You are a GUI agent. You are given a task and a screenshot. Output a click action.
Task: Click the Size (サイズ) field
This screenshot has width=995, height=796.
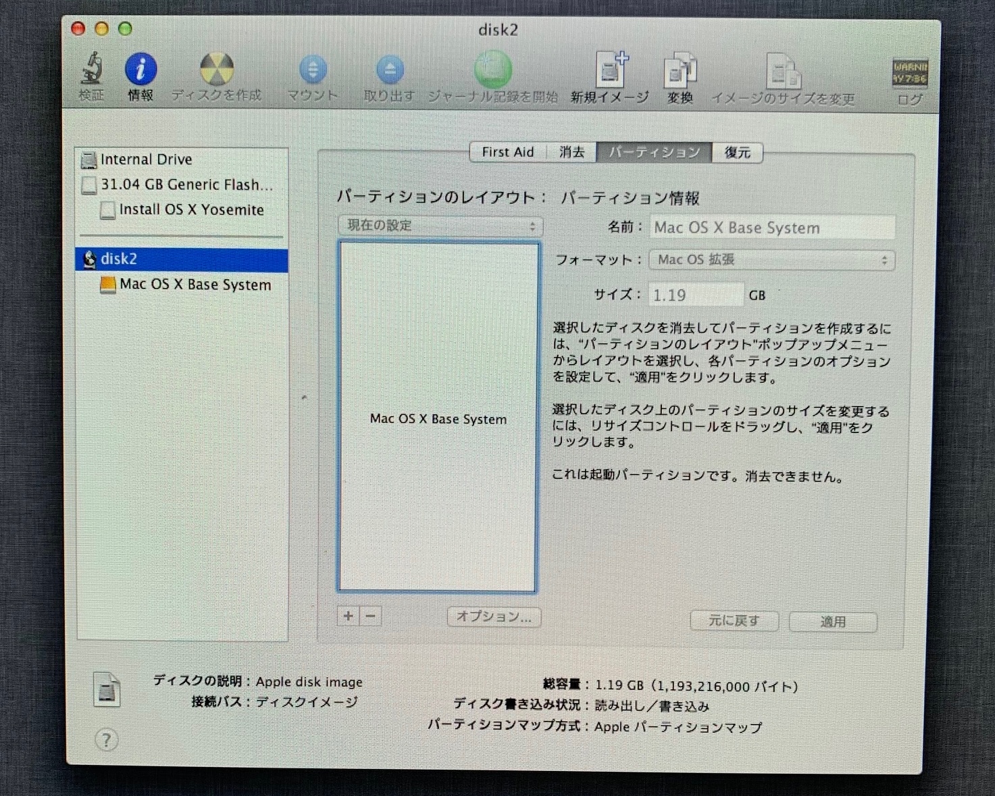696,295
